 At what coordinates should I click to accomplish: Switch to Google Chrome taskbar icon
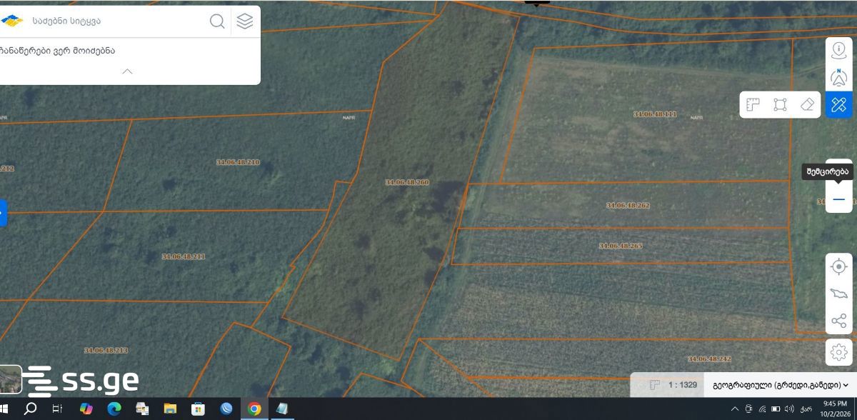254,409
